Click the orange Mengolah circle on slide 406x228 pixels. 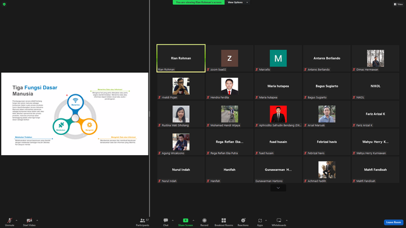tap(89, 127)
